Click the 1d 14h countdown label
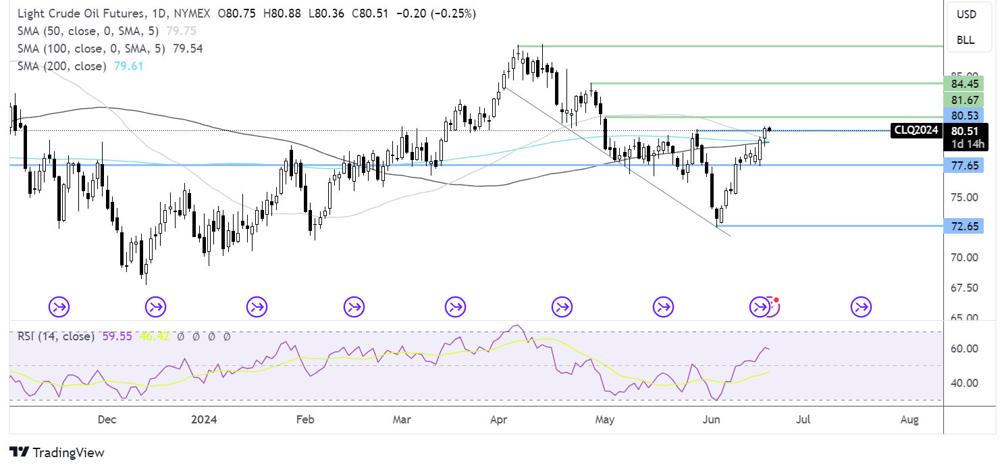Image resolution: width=1006 pixels, height=470 pixels. coord(968,144)
